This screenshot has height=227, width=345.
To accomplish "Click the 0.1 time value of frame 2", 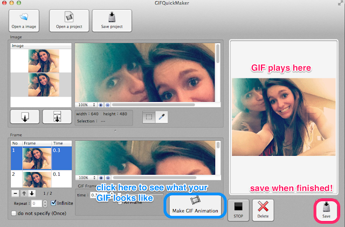I will tap(57, 174).
